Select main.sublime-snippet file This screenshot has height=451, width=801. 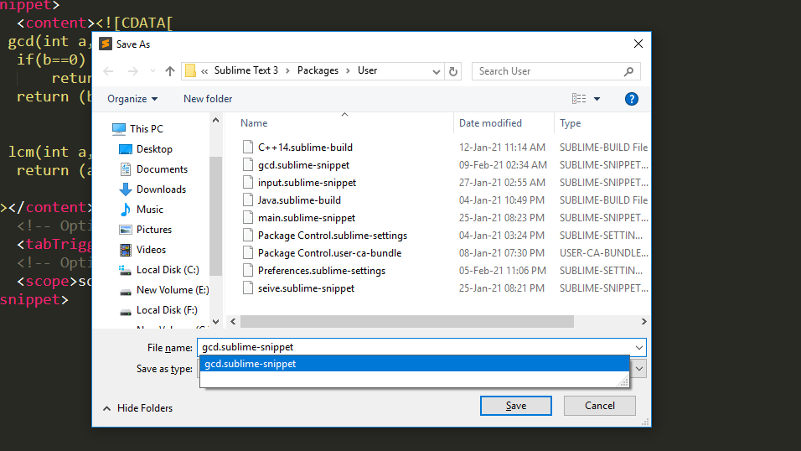click(306, 218)
